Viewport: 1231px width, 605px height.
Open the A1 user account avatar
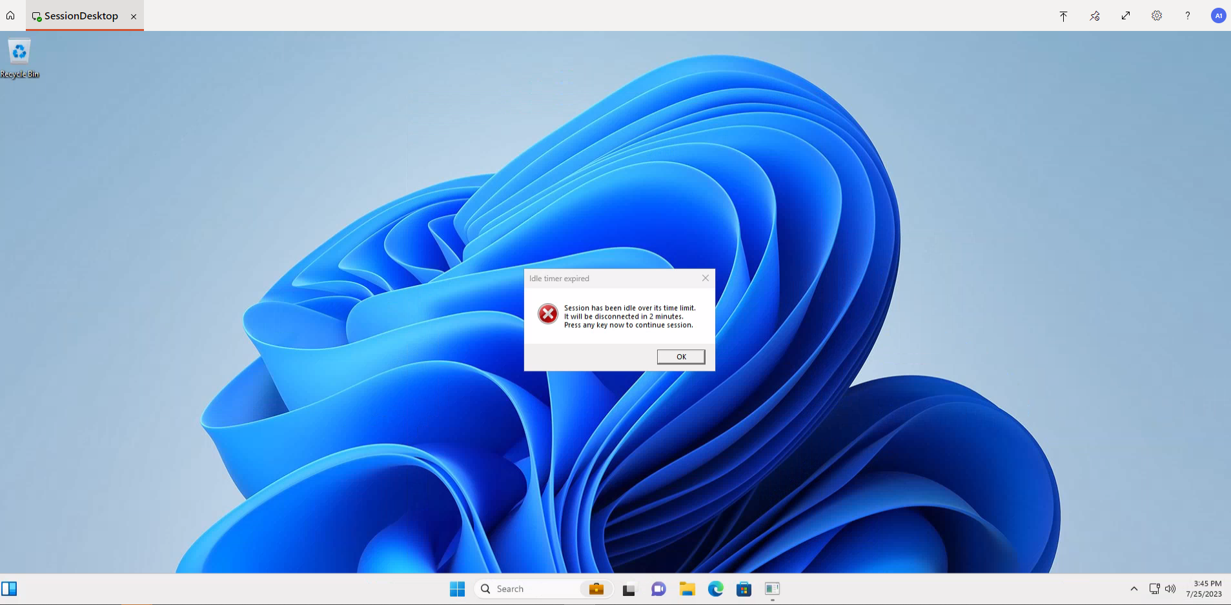tap(1218, 15)
